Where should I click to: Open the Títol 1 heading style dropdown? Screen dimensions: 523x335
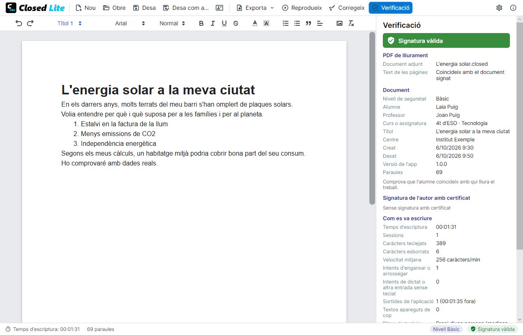tap(69, 23)
